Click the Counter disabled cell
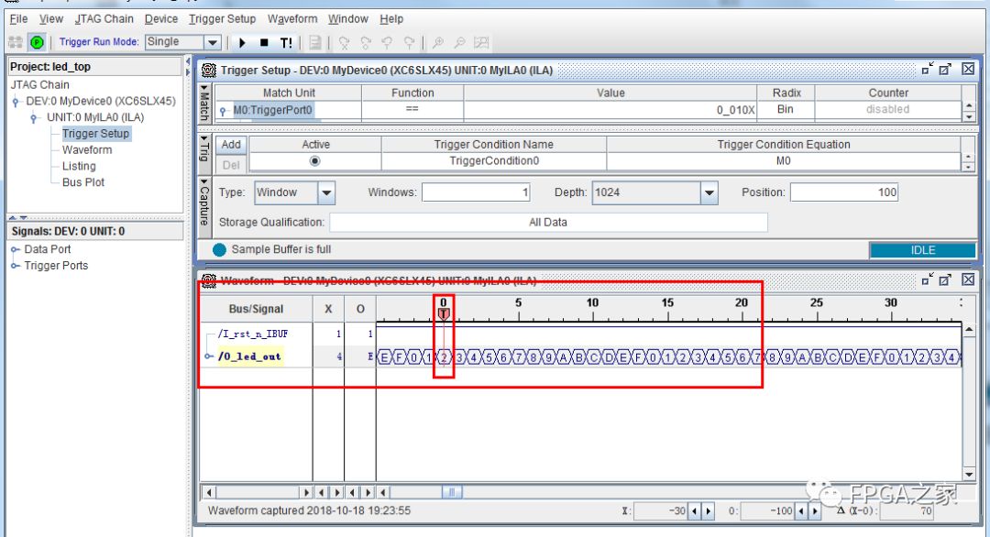 click(x=887, y=110)
